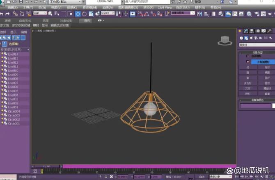Toggle visibility bulb of Circle001
The image size is (275, 180).
click(x=2, y=123)
